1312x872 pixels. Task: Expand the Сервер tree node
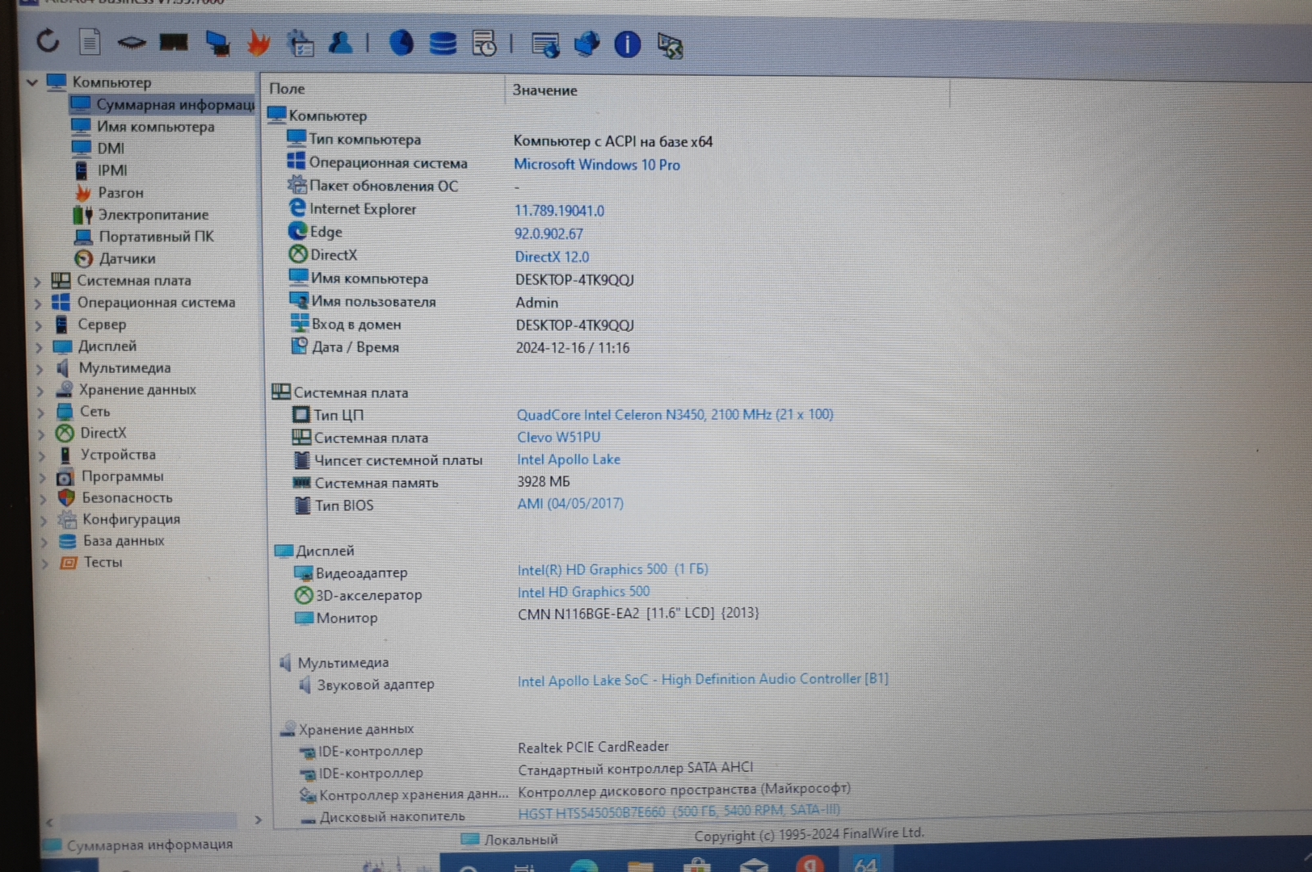click(x=39, y=325)
